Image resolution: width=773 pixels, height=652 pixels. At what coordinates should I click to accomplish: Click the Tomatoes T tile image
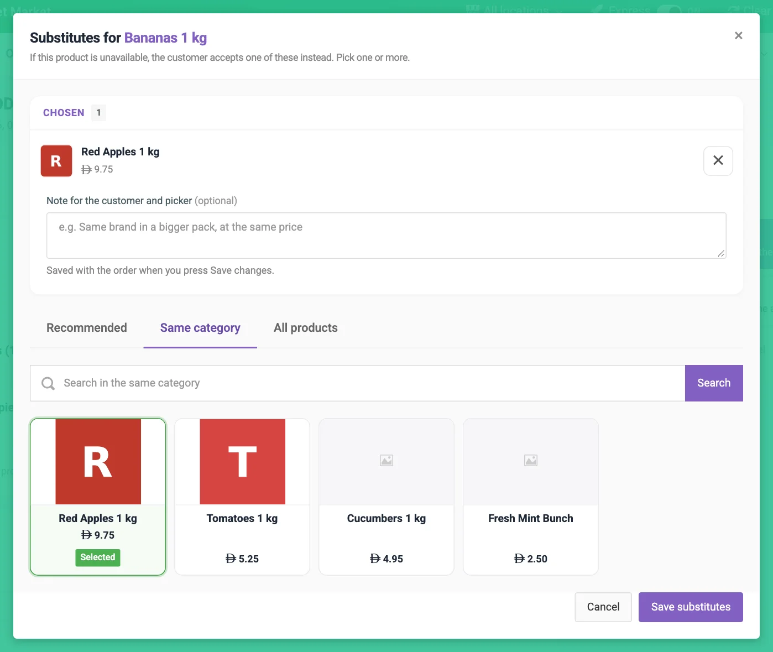coord(242,462)
